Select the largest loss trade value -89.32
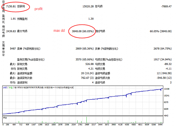The width and height of the screenshot is (177, 127). (x=168, y=64)
